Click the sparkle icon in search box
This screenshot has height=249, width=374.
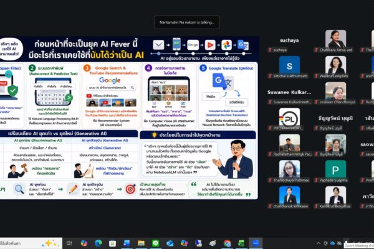[49, 243]
